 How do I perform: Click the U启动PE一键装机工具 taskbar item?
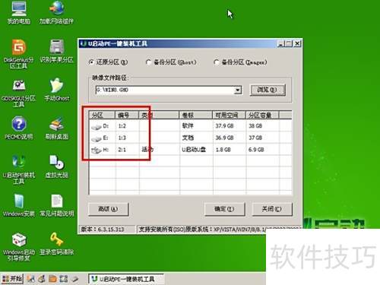(126, 279)
